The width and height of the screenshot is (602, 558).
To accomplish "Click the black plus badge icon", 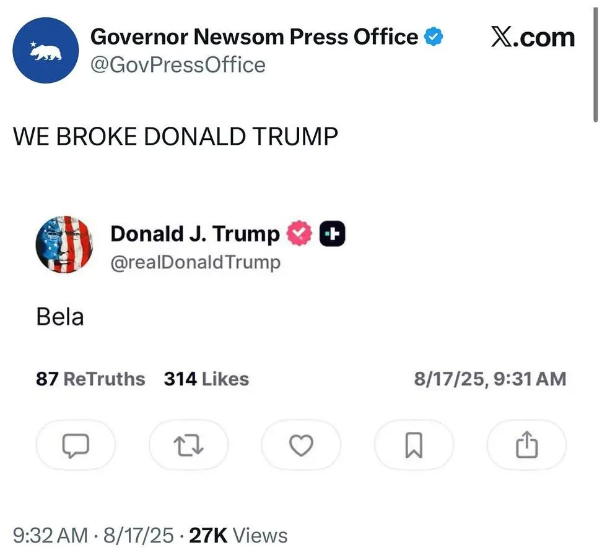I will click(332, 234).
